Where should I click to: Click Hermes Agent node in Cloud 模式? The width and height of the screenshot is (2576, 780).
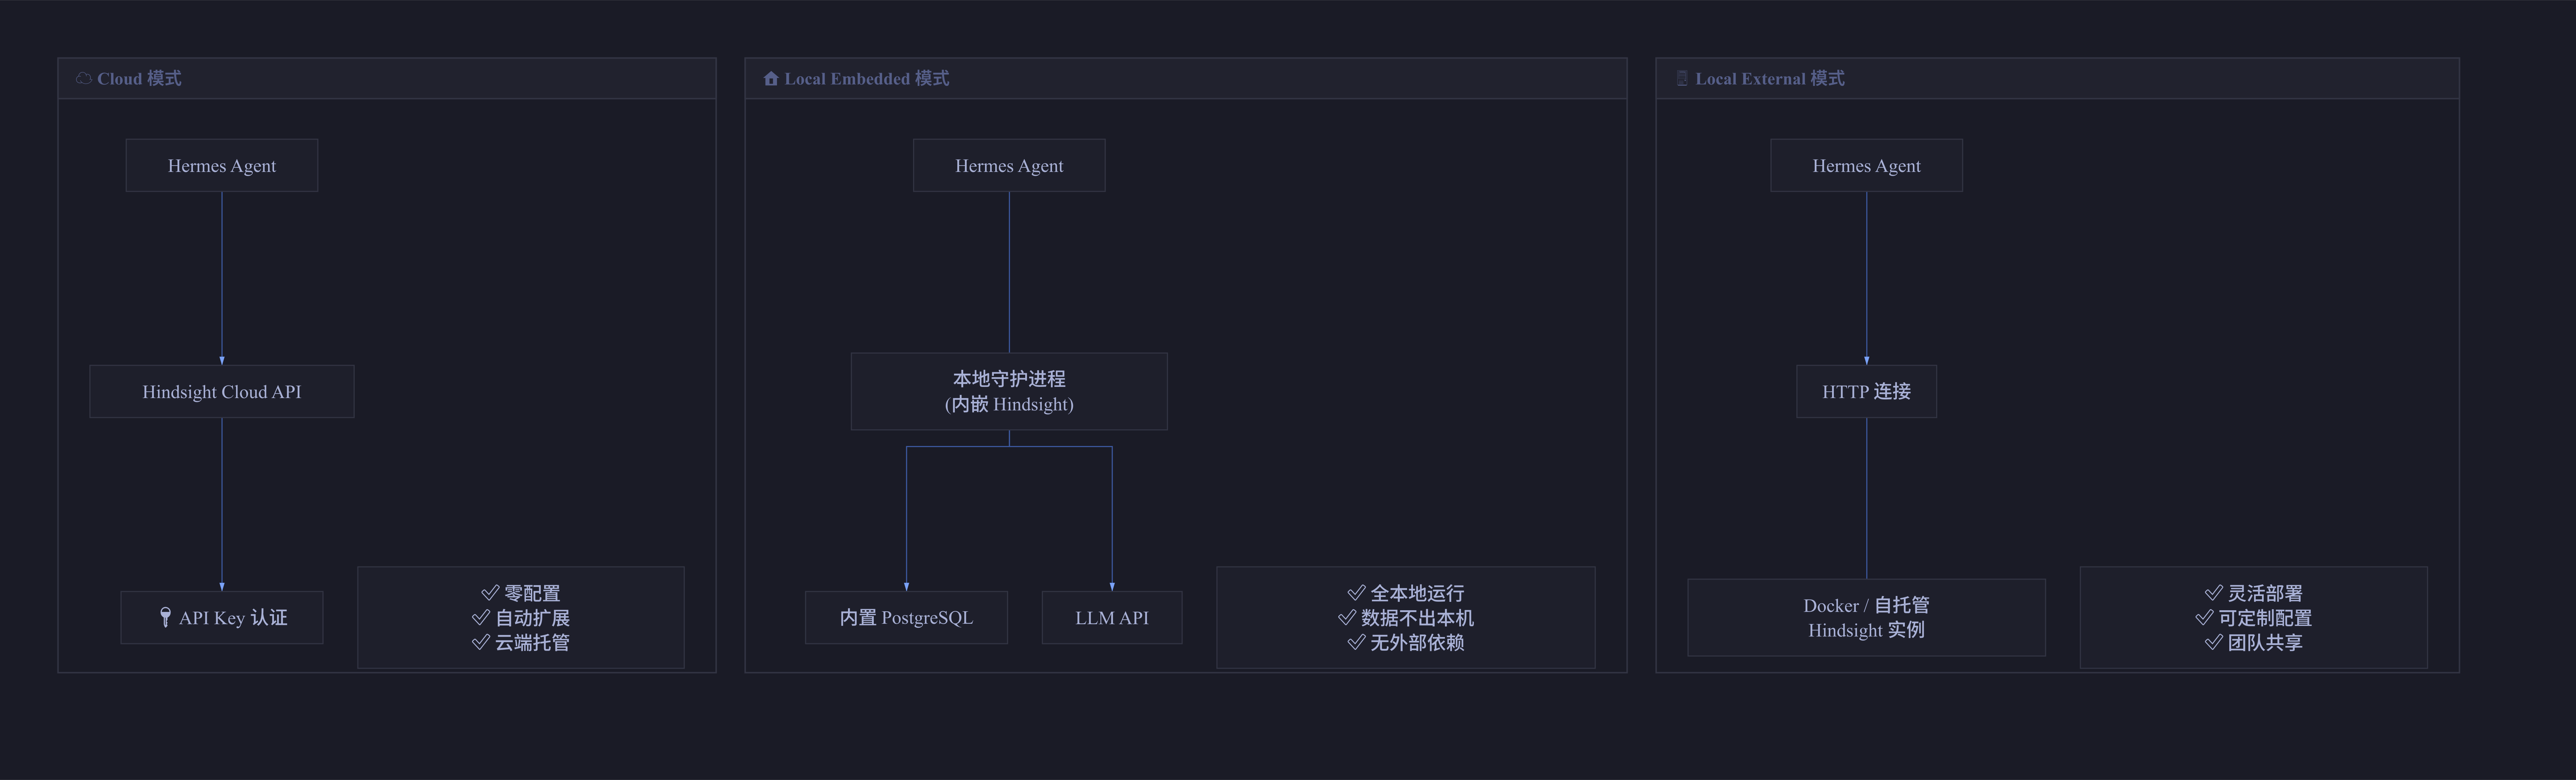click(x=222, y=165)
